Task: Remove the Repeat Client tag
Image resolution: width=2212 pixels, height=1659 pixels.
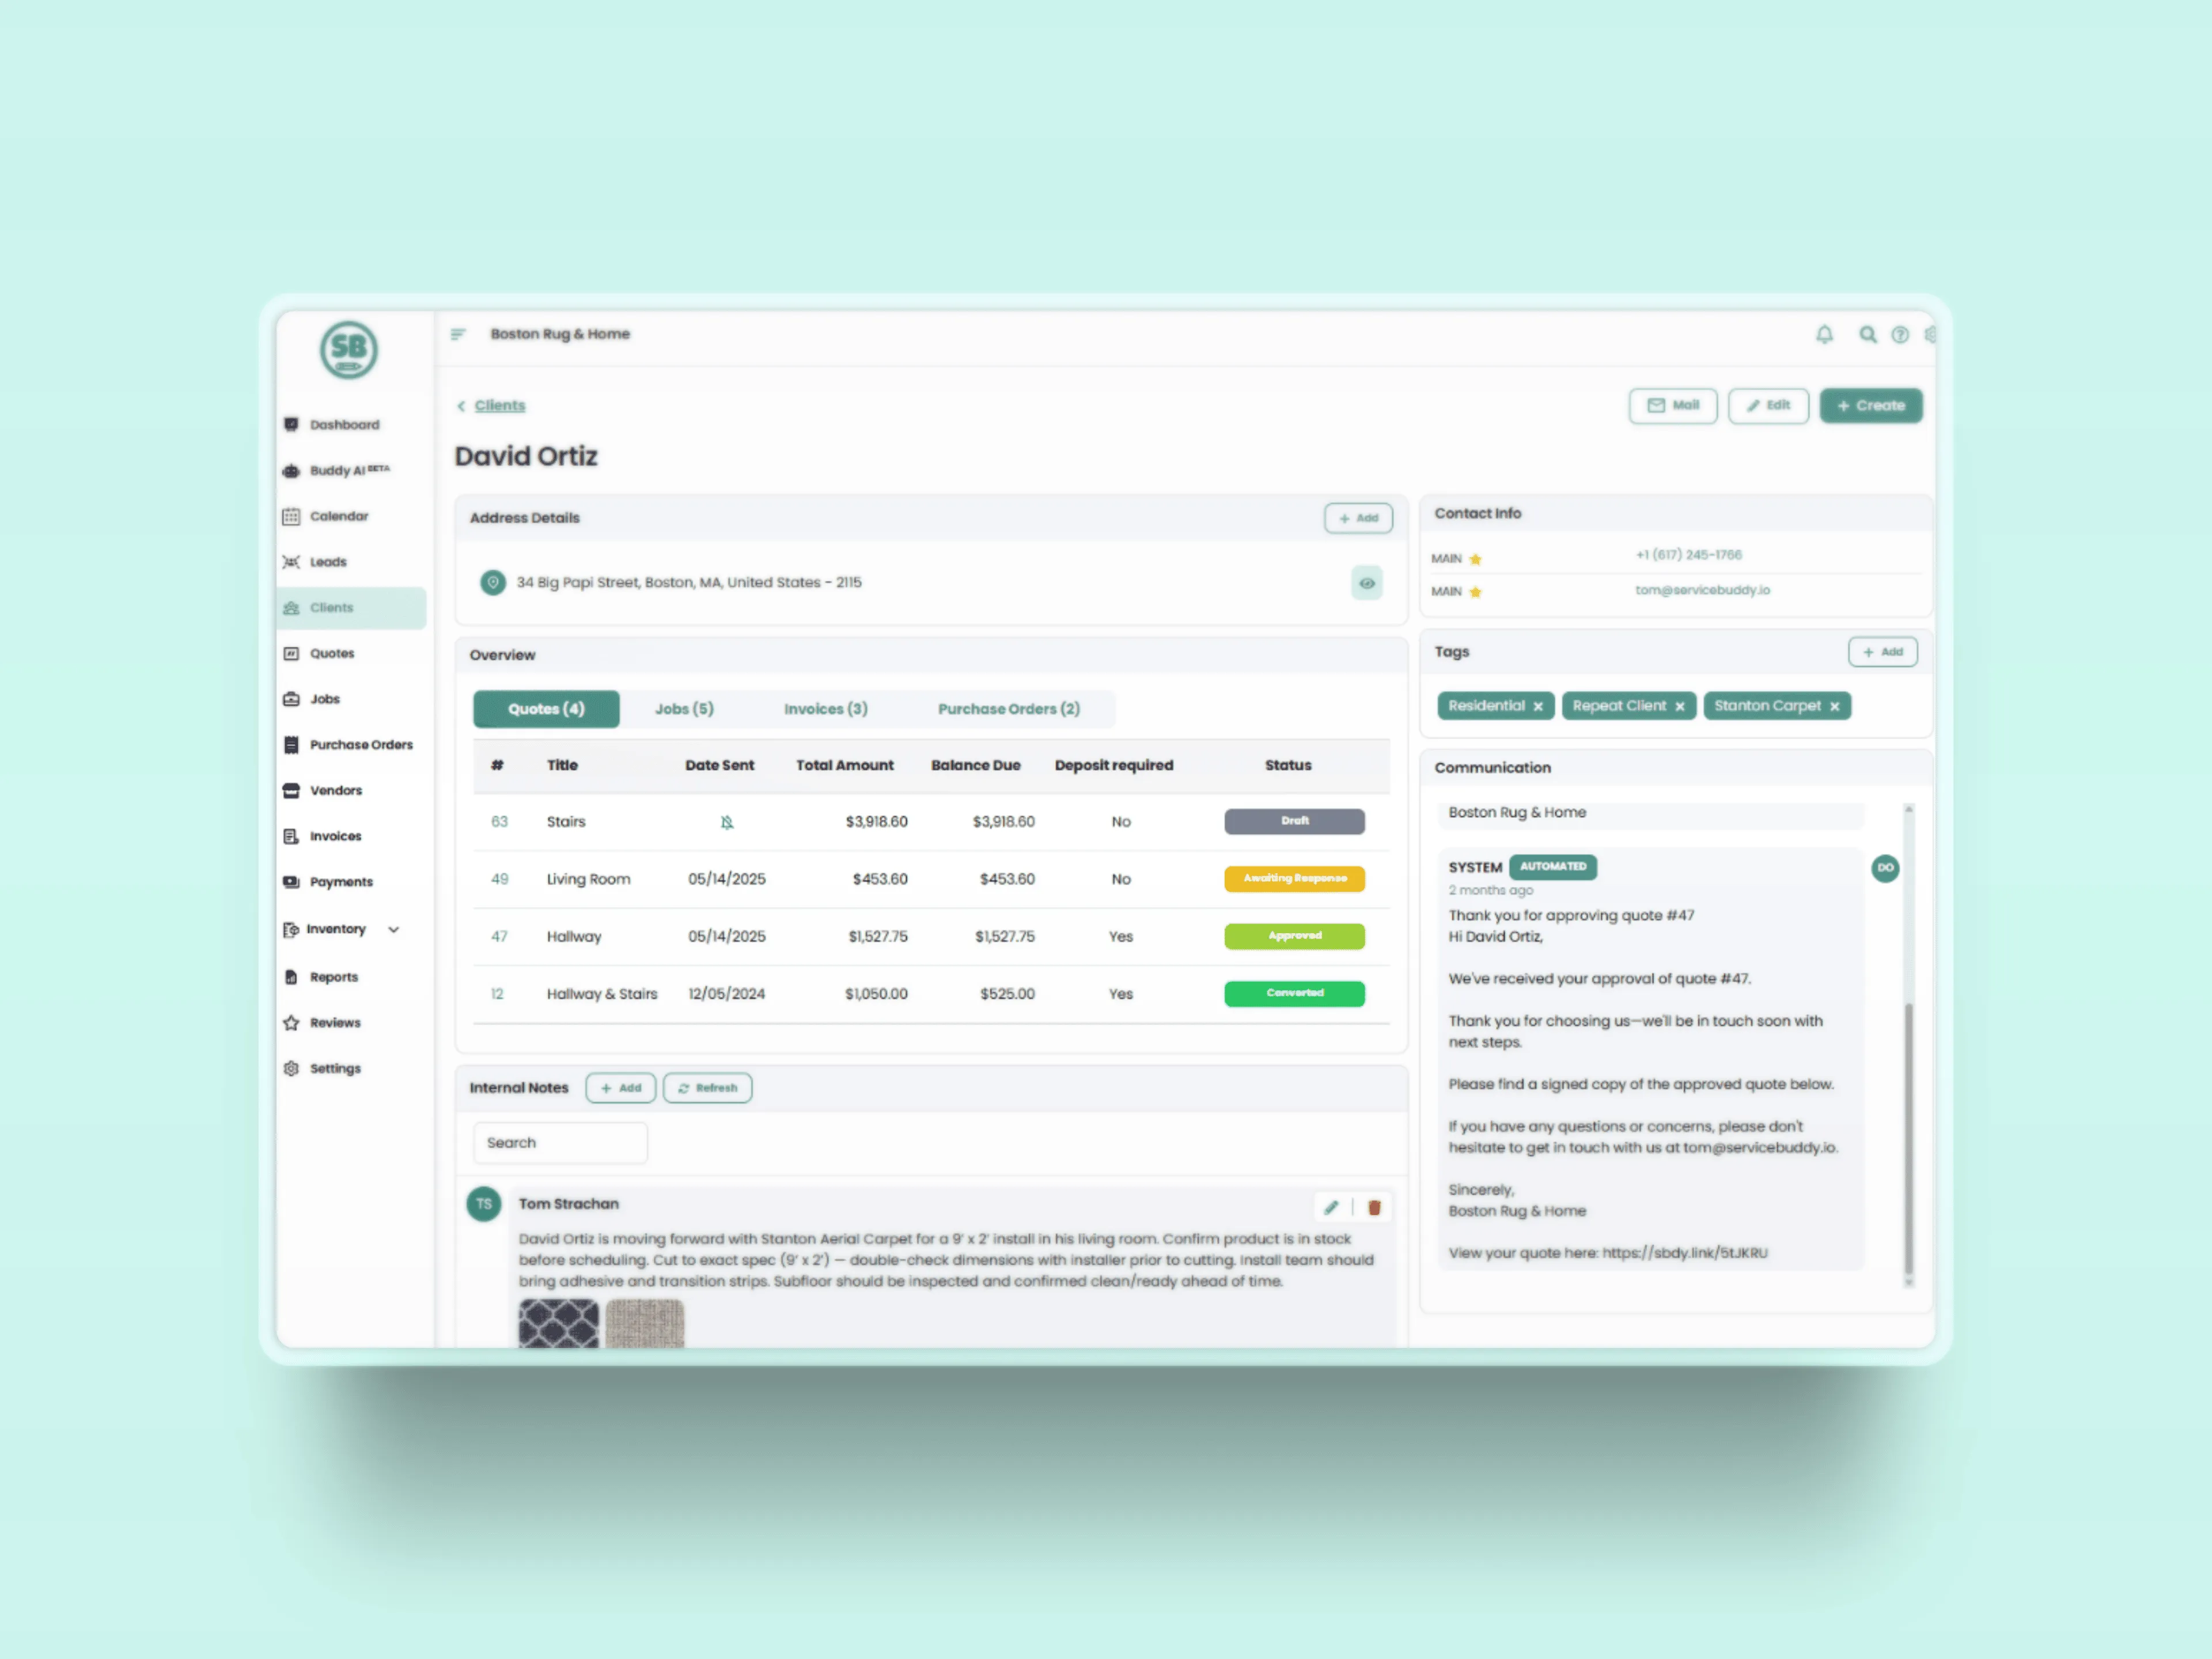Action: pyautogui.click(x=1681, y=705)
